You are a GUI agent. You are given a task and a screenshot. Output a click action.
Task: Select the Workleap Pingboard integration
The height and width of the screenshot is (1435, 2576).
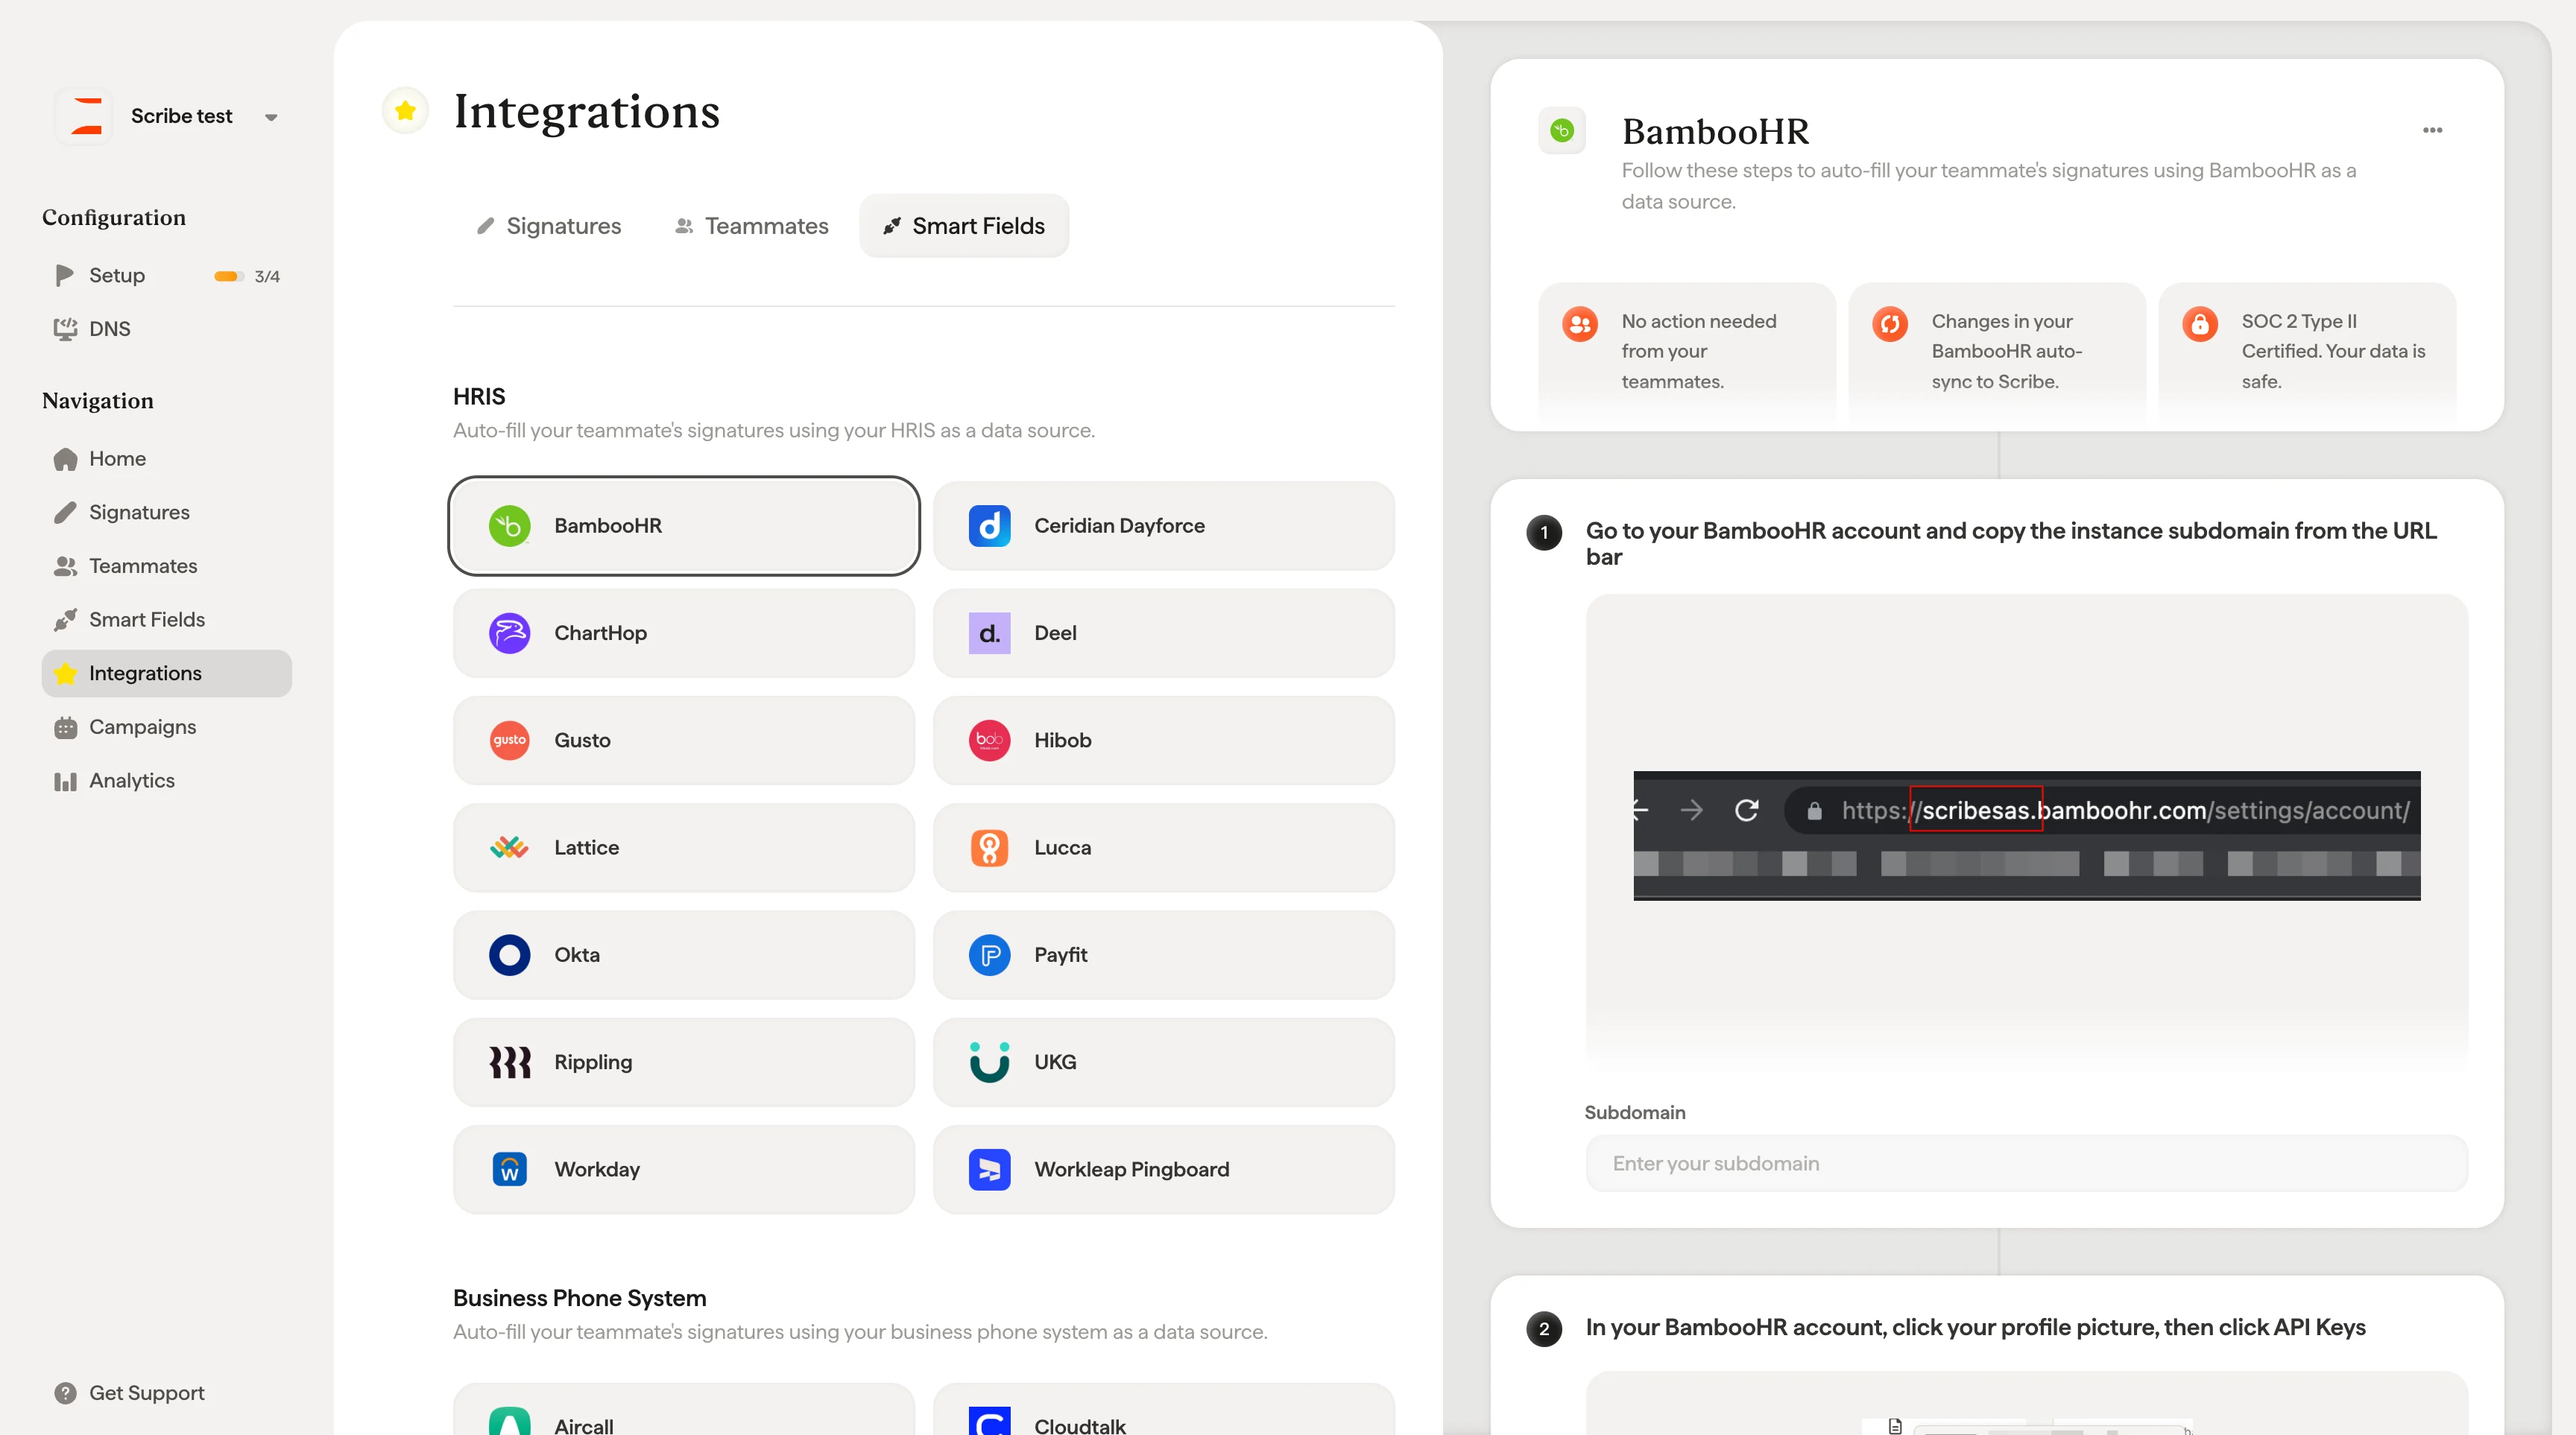coord(1163,1169)
